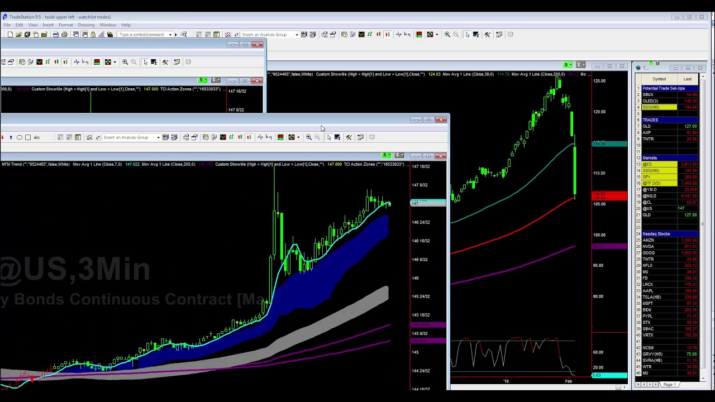Image resolution: width=715 pixels, height=402 pixels.
Task: Click the Symbol column header in watchlist
Action: 659,79
